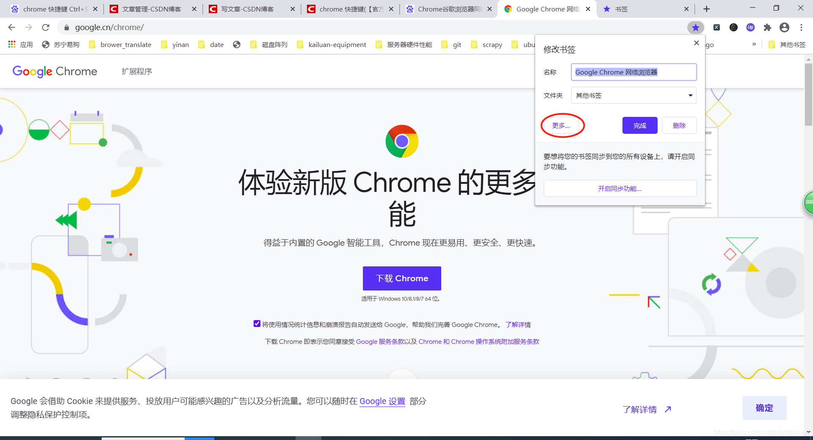
Task: Click 开启同步功能... button
Action: point(620,188)
